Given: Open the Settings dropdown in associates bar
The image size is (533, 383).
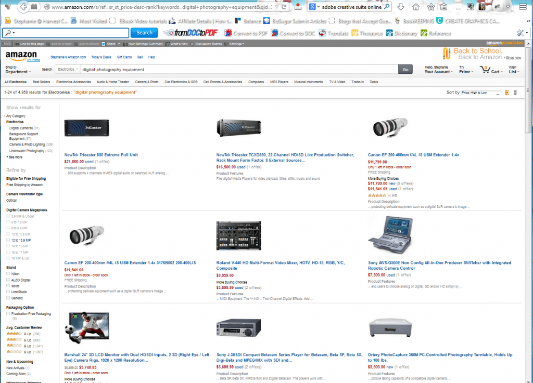Looking at the screenshot, I should pos(234,44).
